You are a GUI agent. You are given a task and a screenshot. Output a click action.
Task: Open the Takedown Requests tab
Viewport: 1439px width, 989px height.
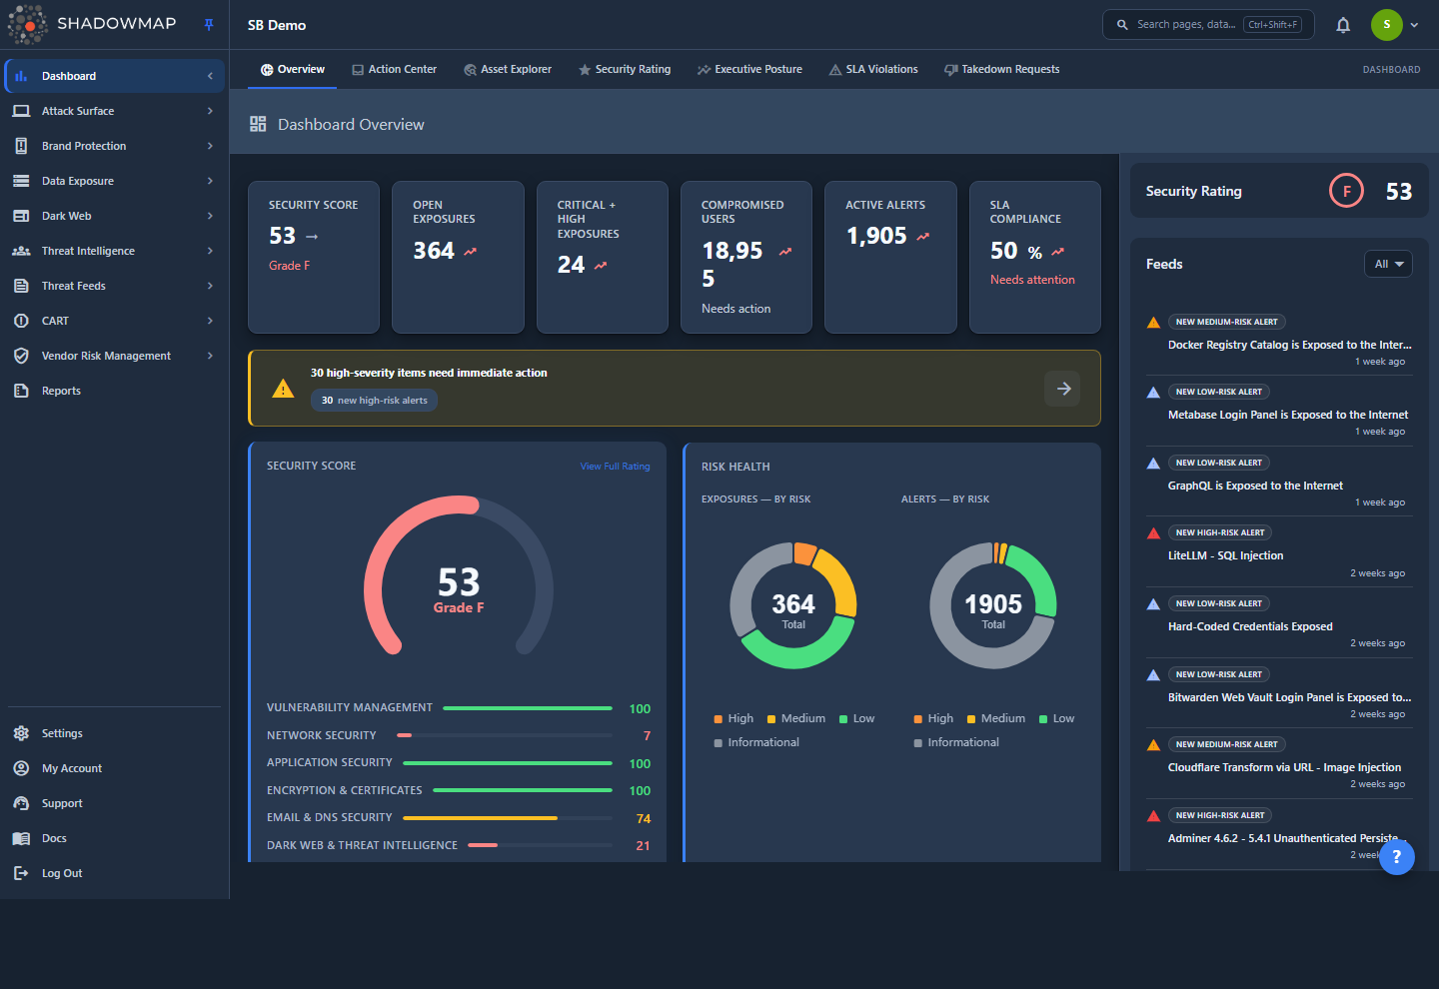(x=1001, y=70)
